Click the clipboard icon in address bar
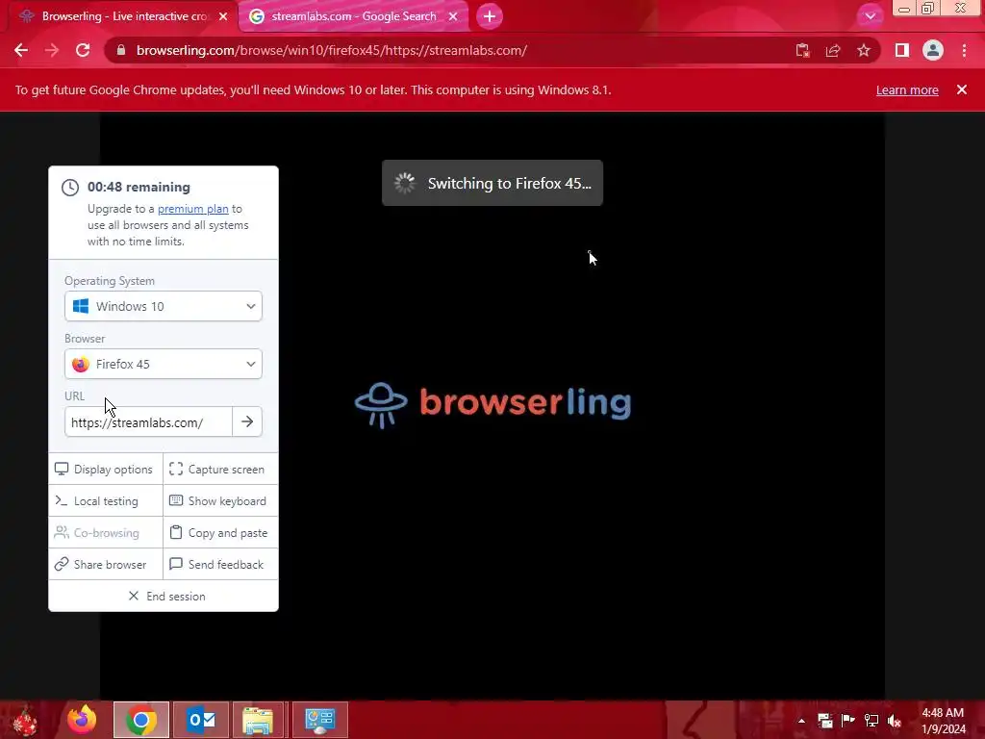 802,50
